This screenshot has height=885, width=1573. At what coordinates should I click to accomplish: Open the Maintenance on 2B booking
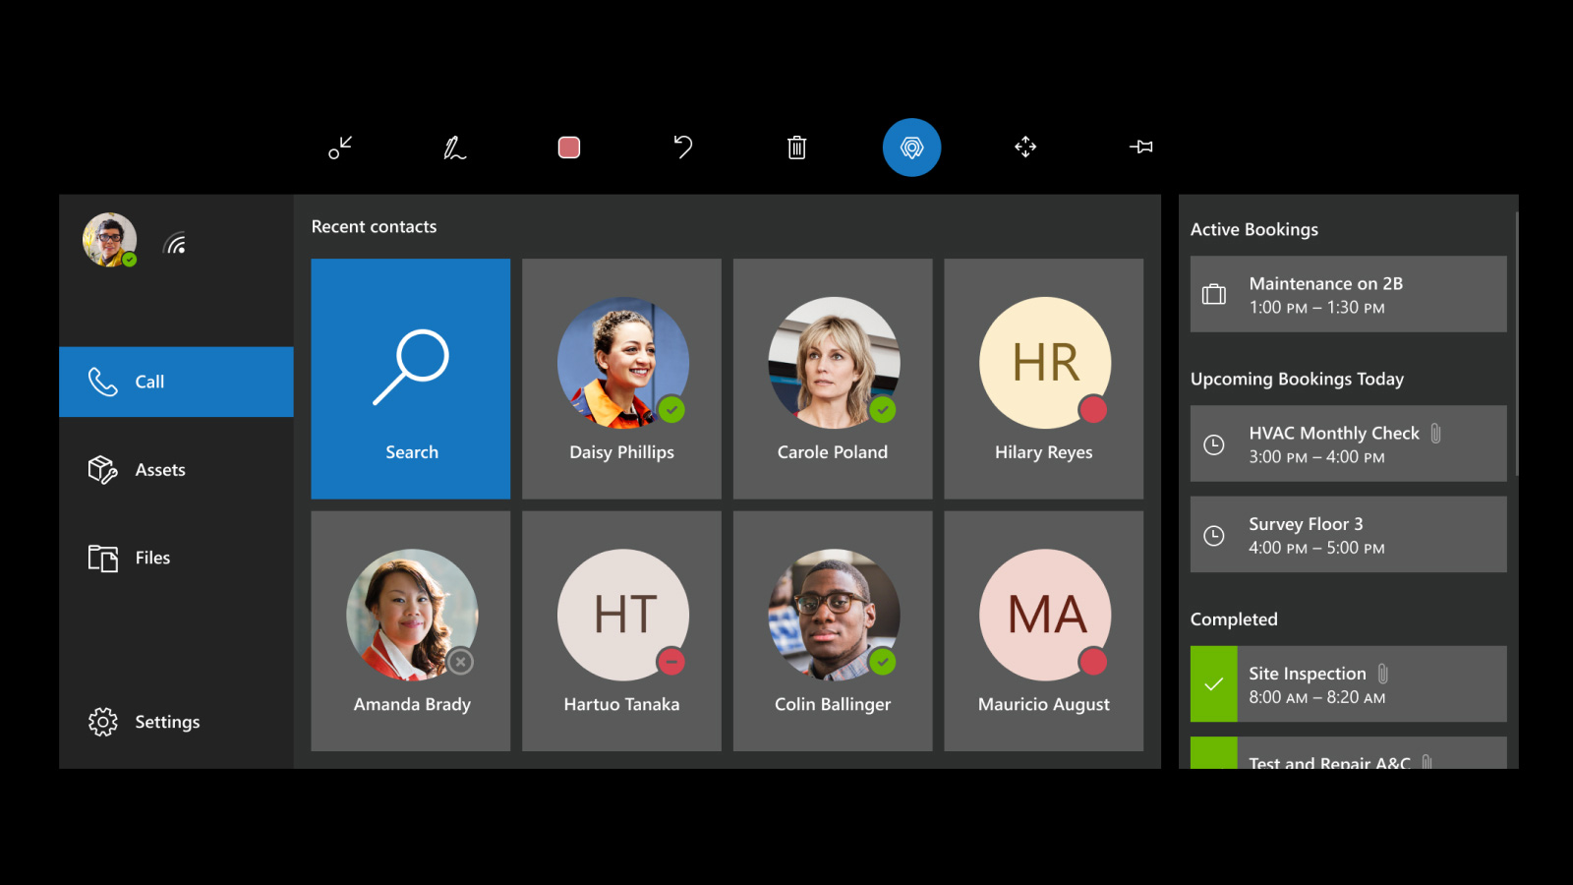click(1348, 294)
